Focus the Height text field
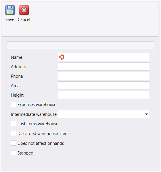The image size is (161, 172). 104,95
